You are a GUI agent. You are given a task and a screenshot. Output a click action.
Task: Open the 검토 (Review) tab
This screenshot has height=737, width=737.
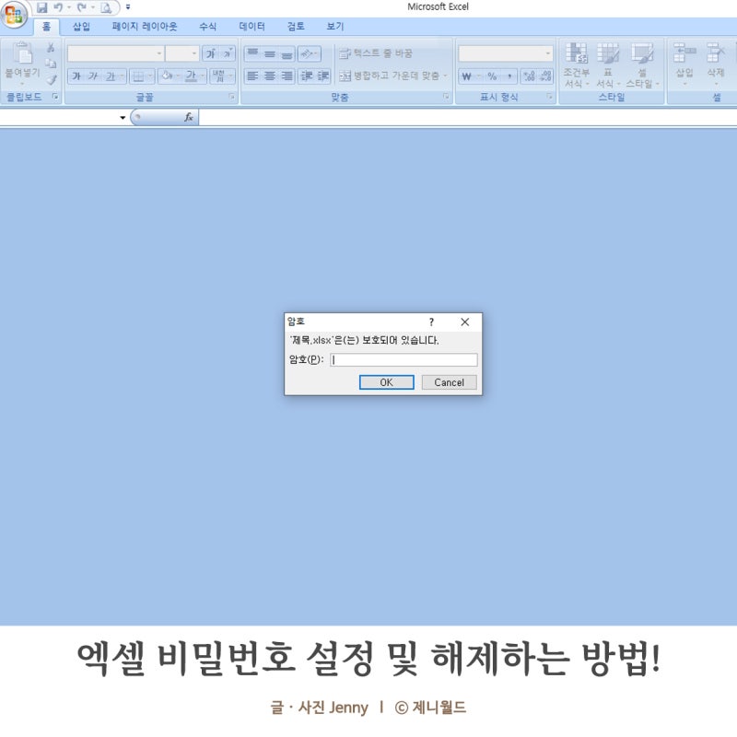[296, 27]
